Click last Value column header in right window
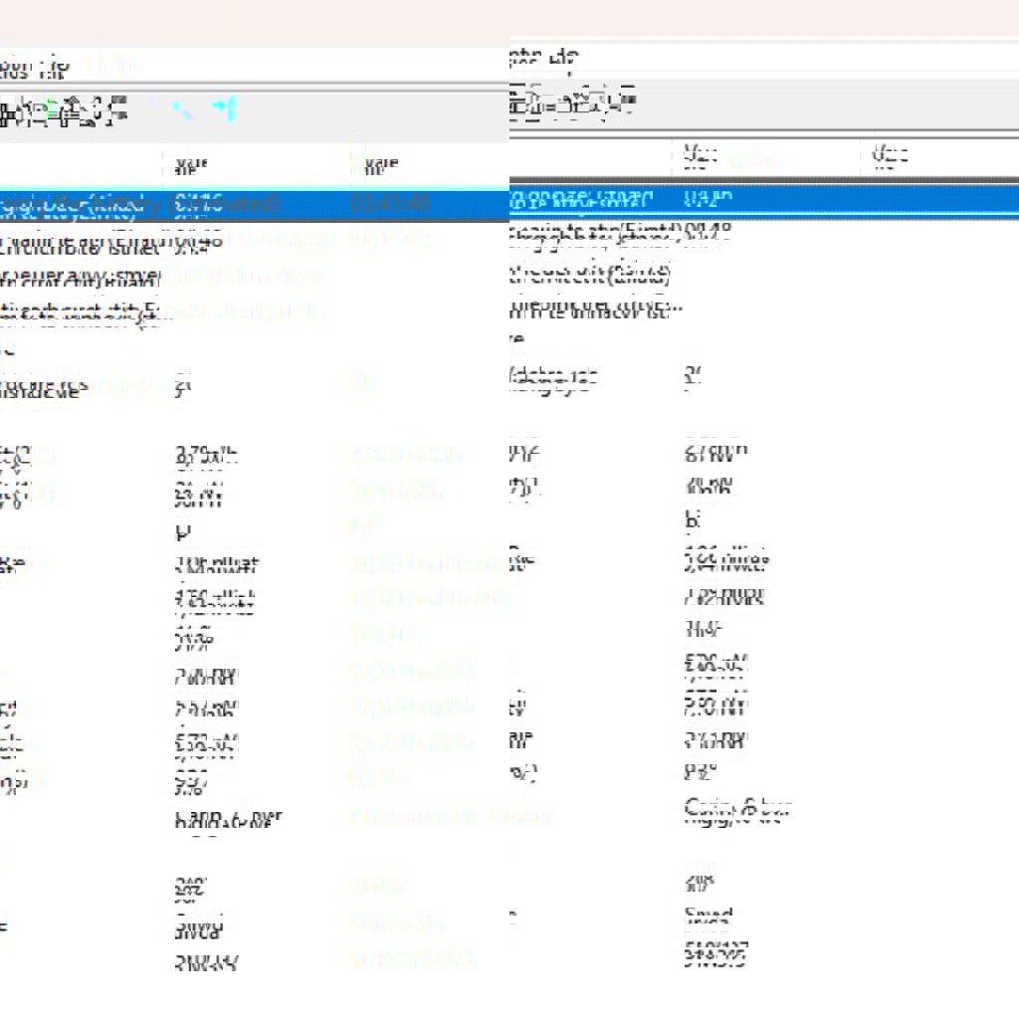 pyautogui.click(x=891, y=154)
